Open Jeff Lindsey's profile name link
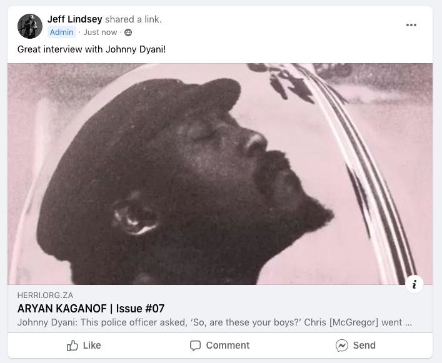The image size is (442, 363). pyautogui.click(x=74, y=19)
